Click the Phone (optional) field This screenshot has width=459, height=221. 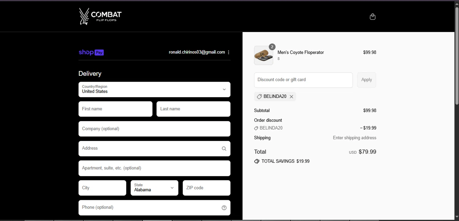tap(154, 208)
